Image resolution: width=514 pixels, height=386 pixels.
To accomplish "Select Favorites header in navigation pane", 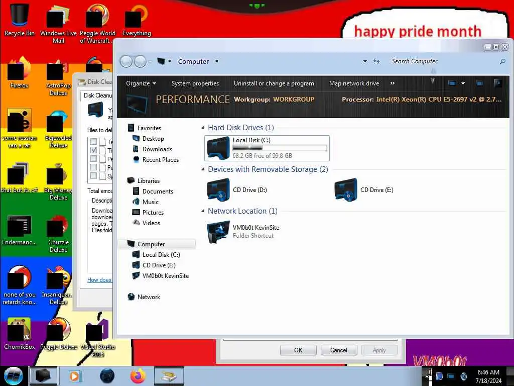I will [x=149, y=128].
